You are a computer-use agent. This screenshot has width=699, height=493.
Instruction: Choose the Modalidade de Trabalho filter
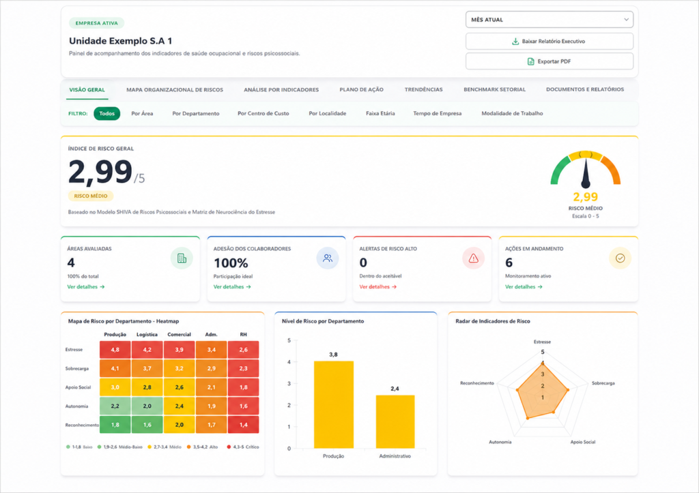point(512,114)
